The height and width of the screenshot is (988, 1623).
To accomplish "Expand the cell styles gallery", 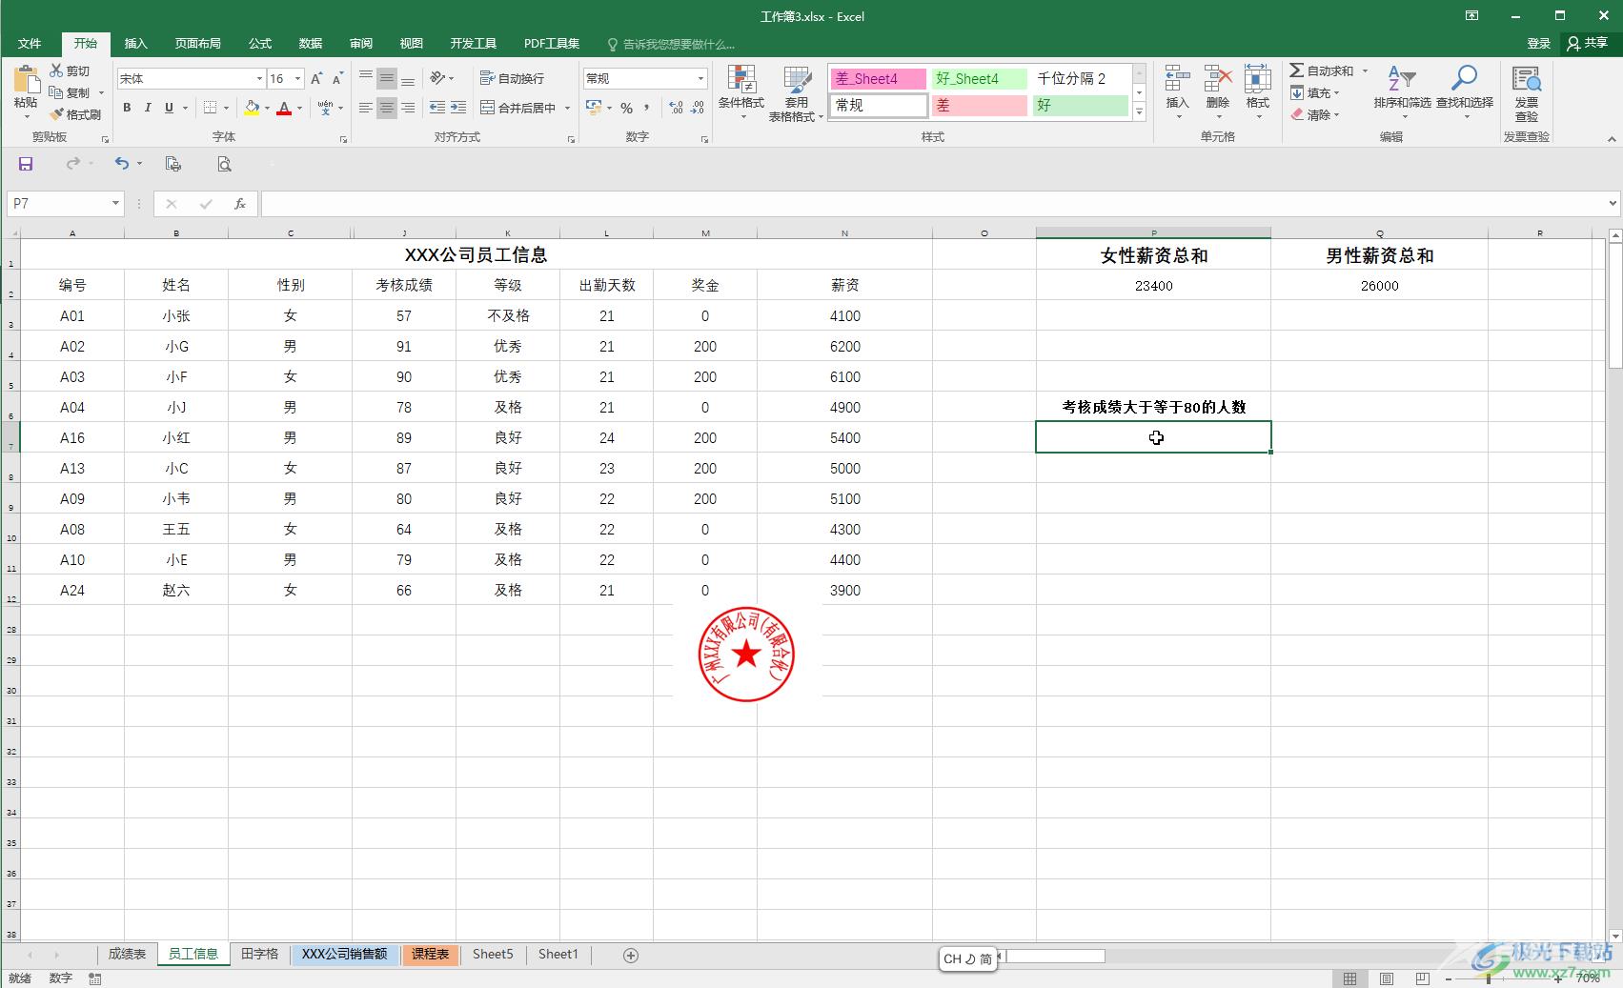I will (1139, 112).
